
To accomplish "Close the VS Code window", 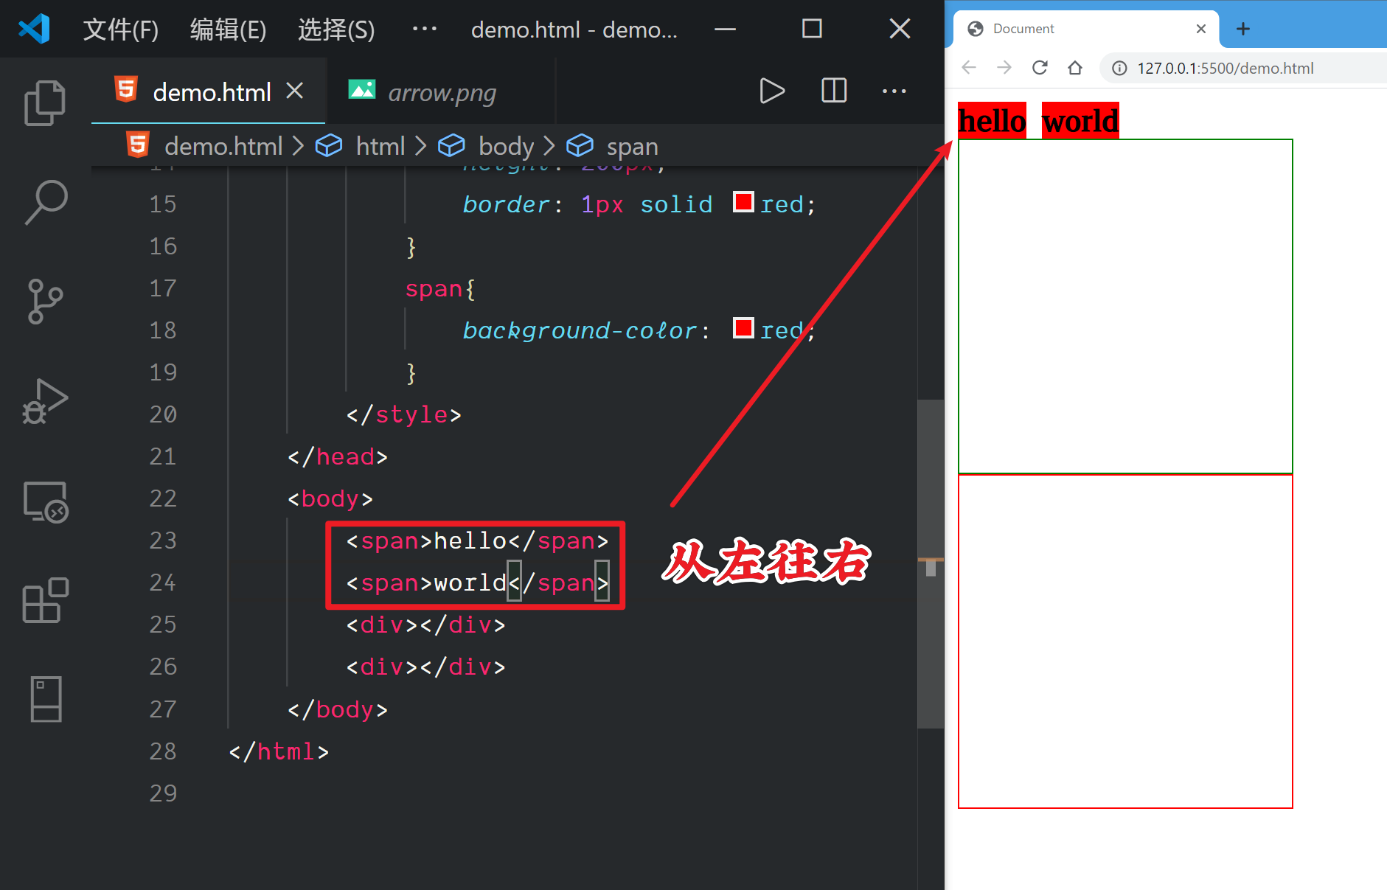I will click(900, 29).
